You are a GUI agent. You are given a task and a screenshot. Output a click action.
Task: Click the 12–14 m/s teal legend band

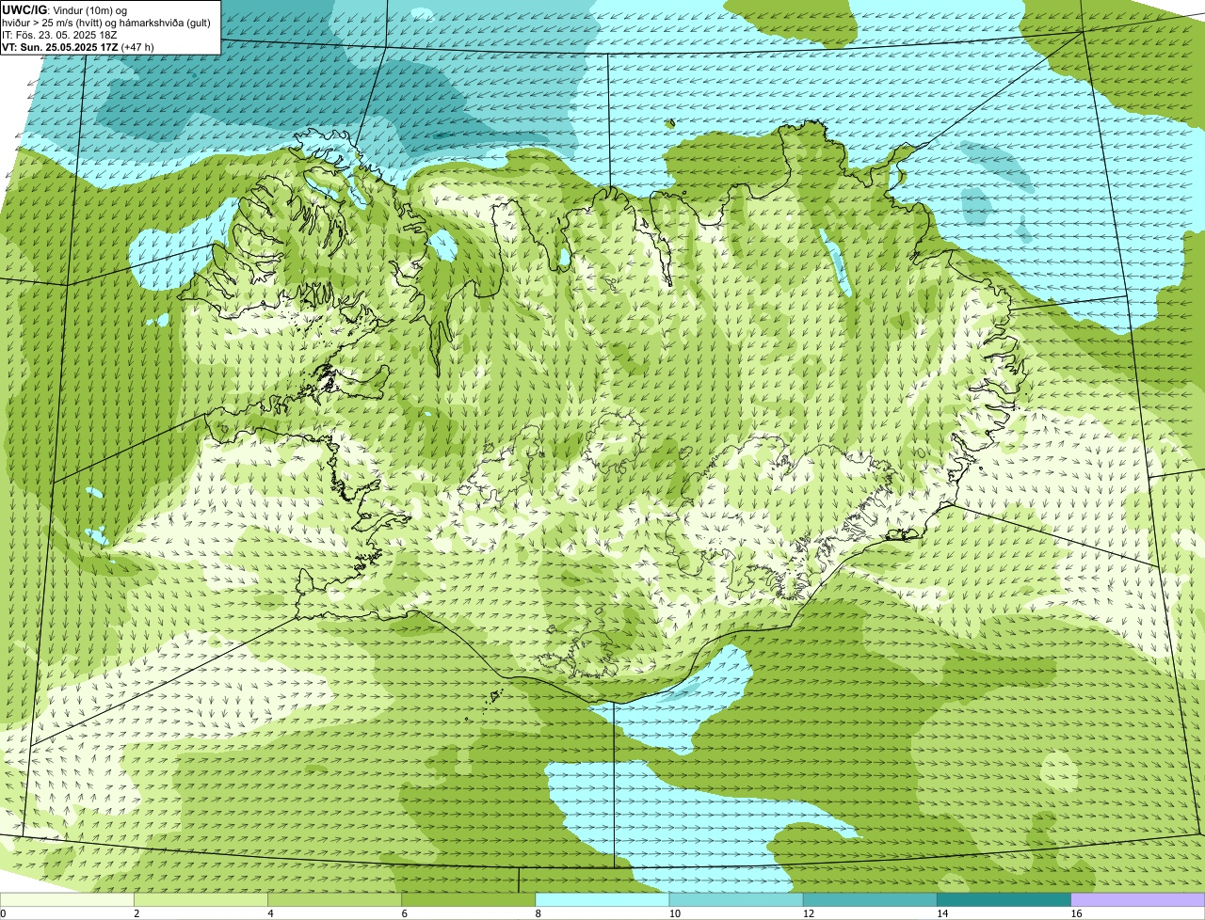870,899
